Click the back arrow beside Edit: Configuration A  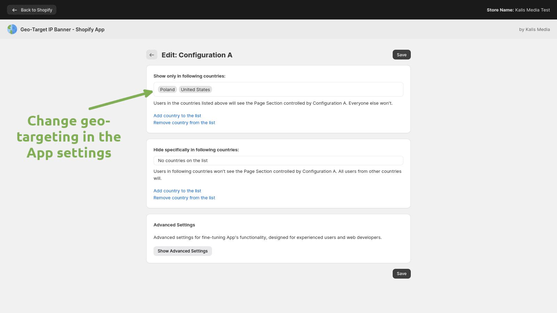point(152,55)
